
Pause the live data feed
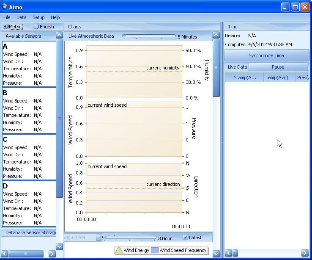[278, 67]
